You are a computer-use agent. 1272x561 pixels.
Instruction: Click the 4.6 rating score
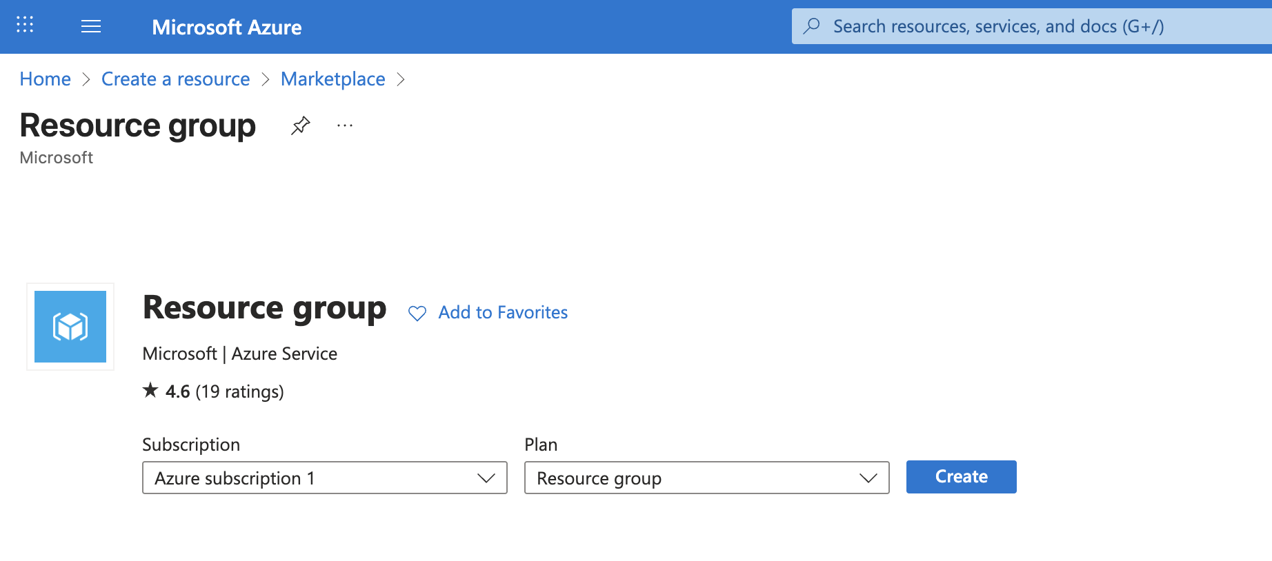179,391
